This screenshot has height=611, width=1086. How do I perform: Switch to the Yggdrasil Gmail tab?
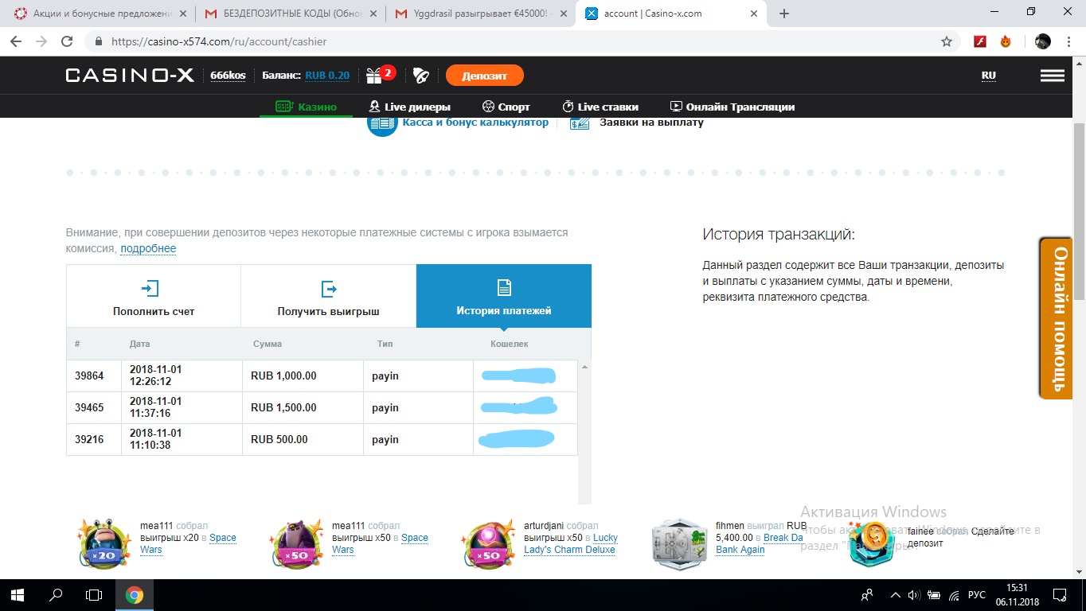click(481, 14)
